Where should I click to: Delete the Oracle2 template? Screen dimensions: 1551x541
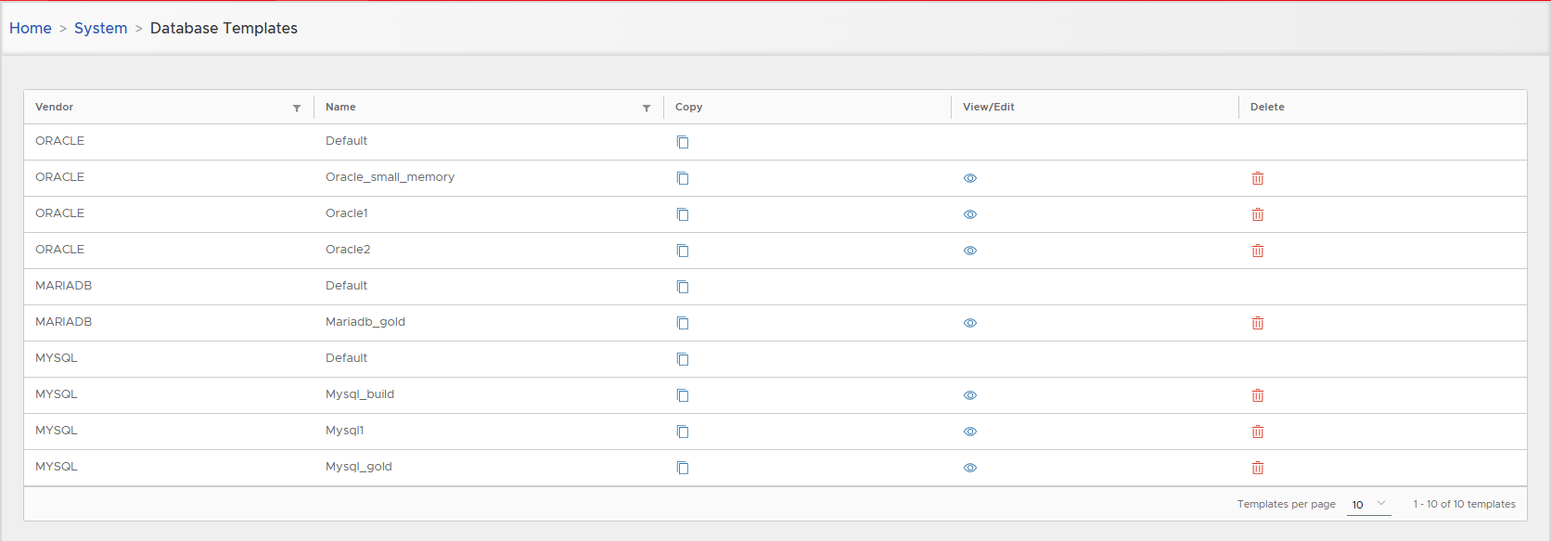(x=1258, y=251)
